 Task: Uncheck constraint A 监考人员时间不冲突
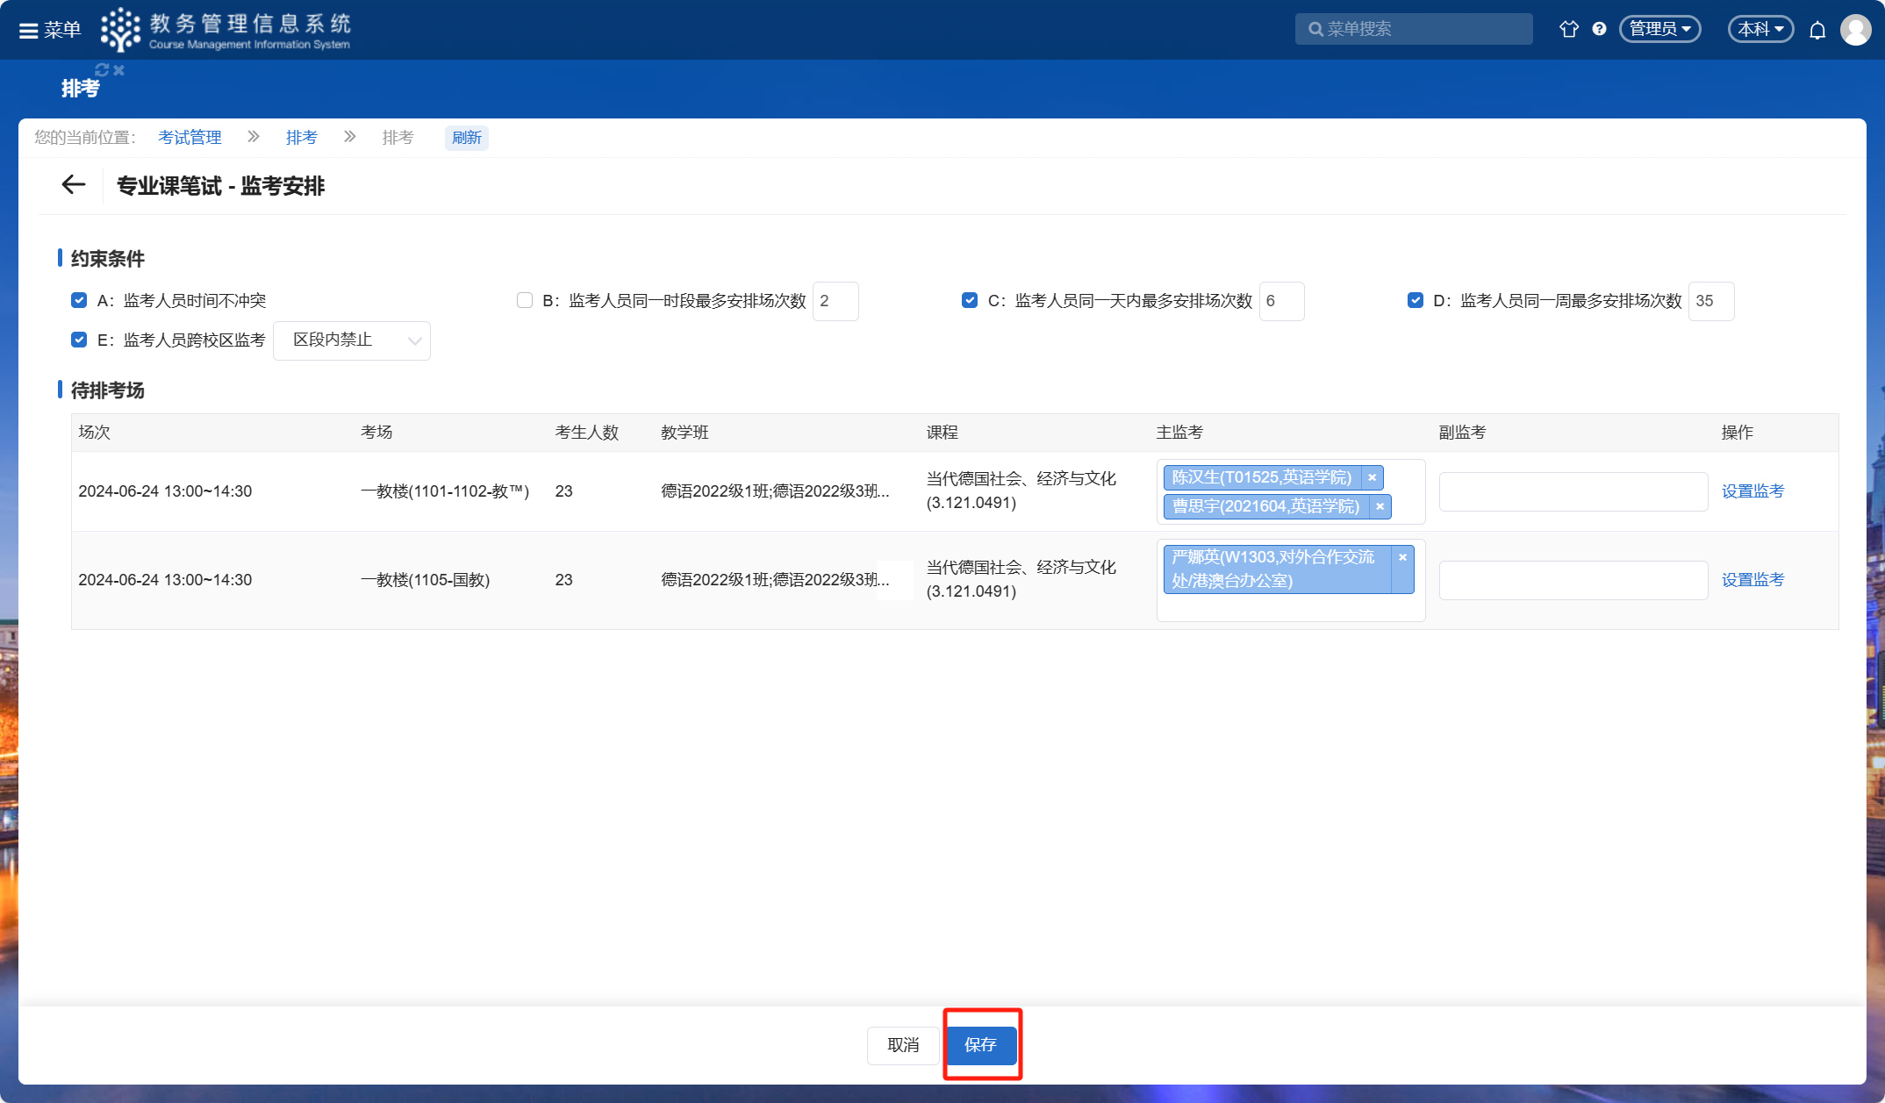coord(79,300)
